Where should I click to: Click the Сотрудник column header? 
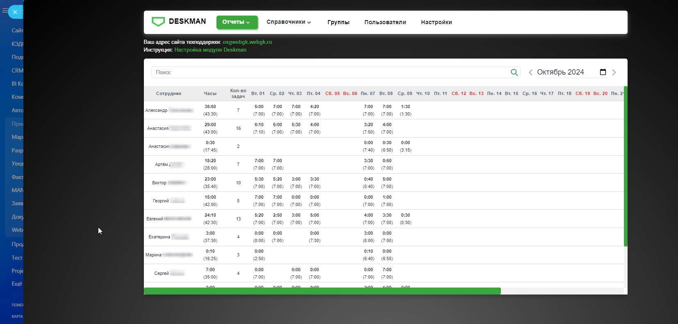(168, 93)
